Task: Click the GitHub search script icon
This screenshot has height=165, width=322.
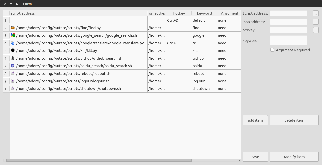Action: [x=13, y=58]
